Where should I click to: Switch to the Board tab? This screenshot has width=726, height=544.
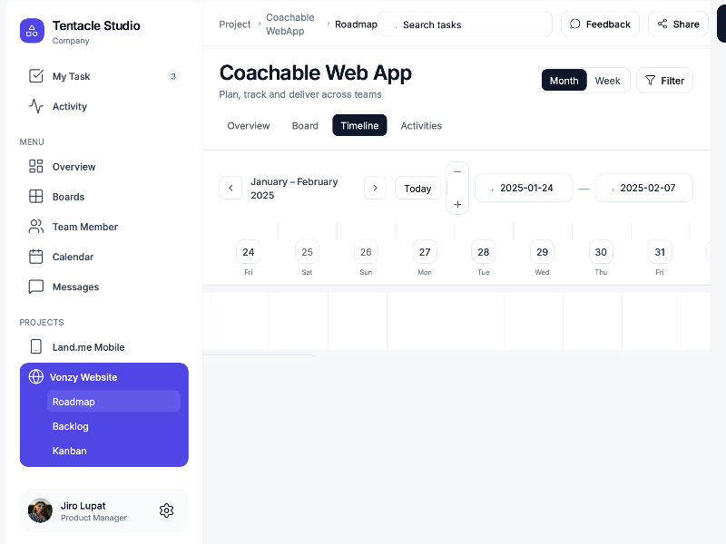click(305, 125)
